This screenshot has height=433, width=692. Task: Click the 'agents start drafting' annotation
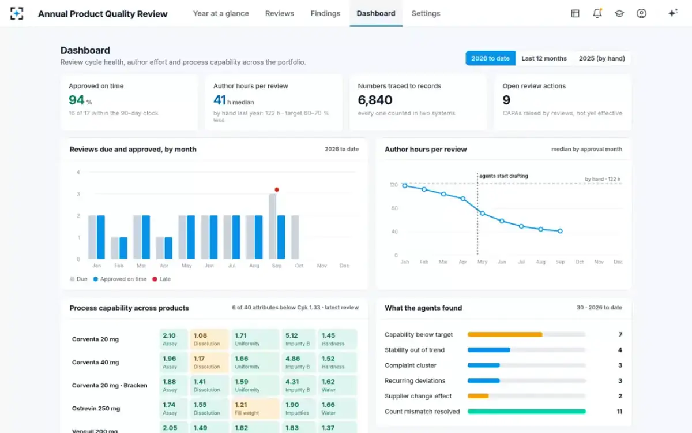click(x=503, y=176)
